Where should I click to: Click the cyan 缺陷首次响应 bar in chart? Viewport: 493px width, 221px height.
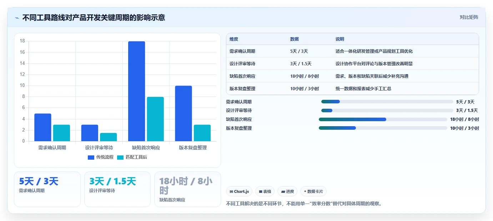click(x=155, y=119)
